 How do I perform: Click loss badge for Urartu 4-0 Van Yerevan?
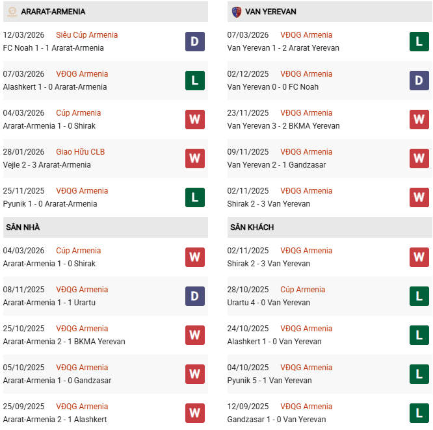[419, 296]
